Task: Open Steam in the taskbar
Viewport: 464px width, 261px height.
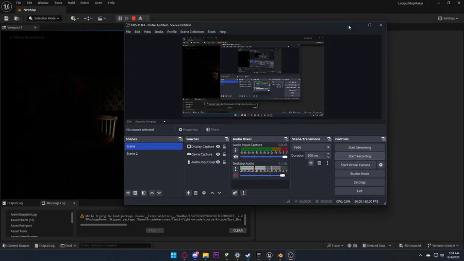Action: pos(248,255)
